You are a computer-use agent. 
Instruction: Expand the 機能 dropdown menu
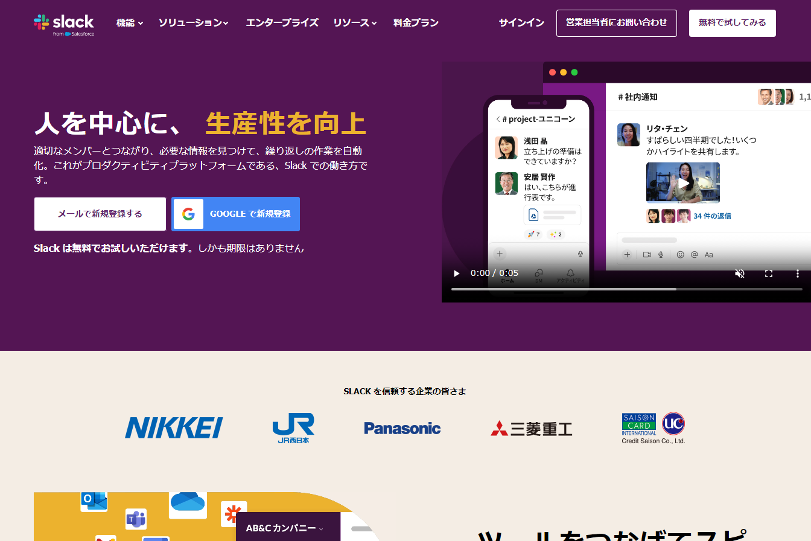130,23
